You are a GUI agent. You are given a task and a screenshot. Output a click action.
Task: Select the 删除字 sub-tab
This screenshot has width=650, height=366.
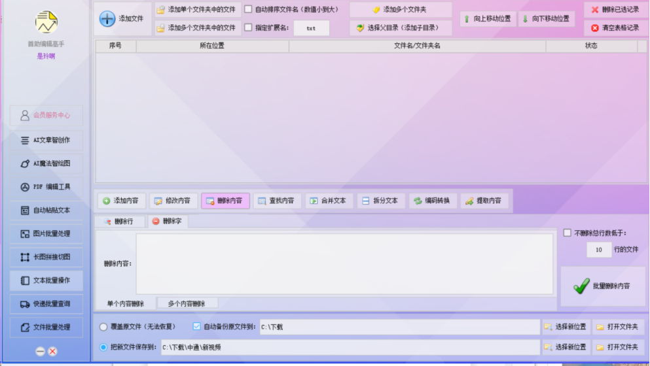[x=168, y=222]
